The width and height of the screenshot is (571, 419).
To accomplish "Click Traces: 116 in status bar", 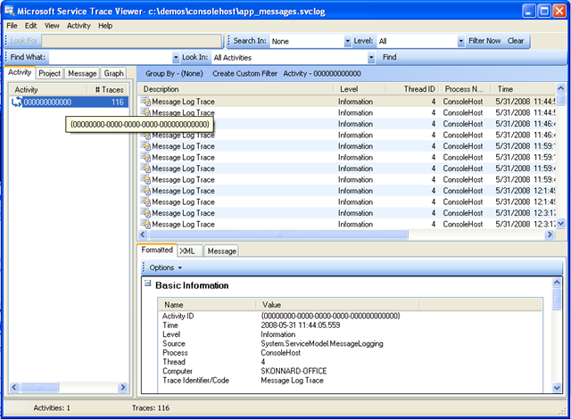I will (x=151, y=408).
